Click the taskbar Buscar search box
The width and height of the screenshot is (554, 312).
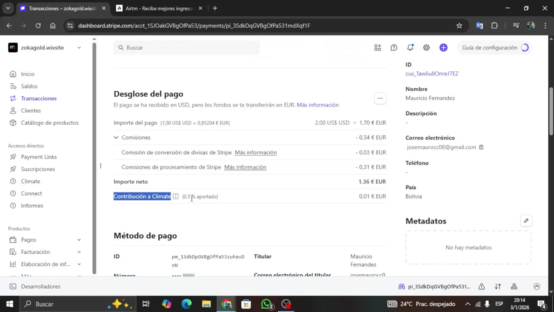tap(77, 304)
